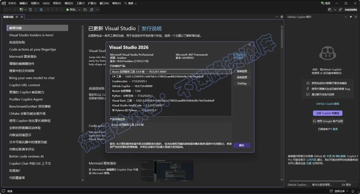
Task: Switch to the Git 更改 bottom tab
Action: pos(346,185)
